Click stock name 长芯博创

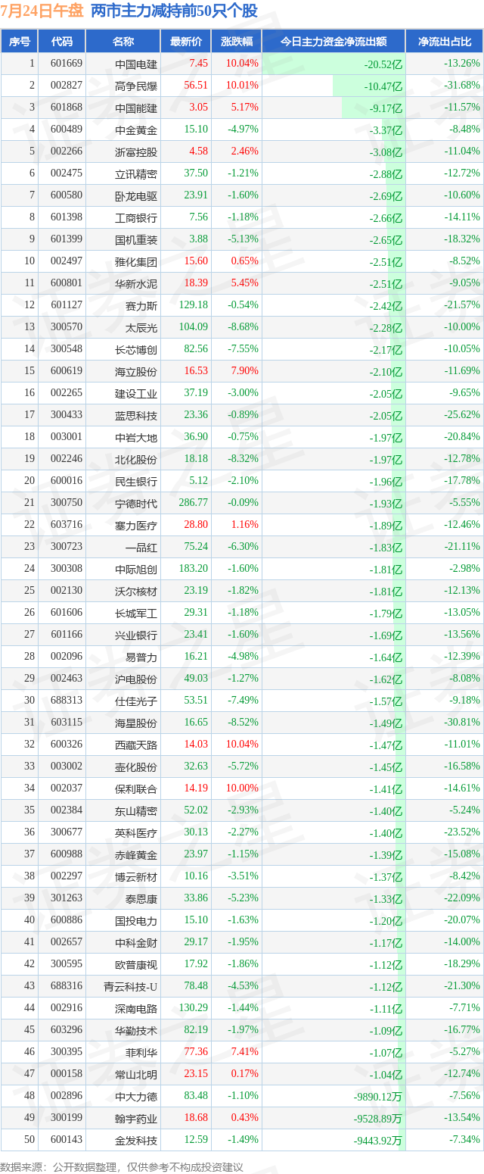click(x=136, y=349)
